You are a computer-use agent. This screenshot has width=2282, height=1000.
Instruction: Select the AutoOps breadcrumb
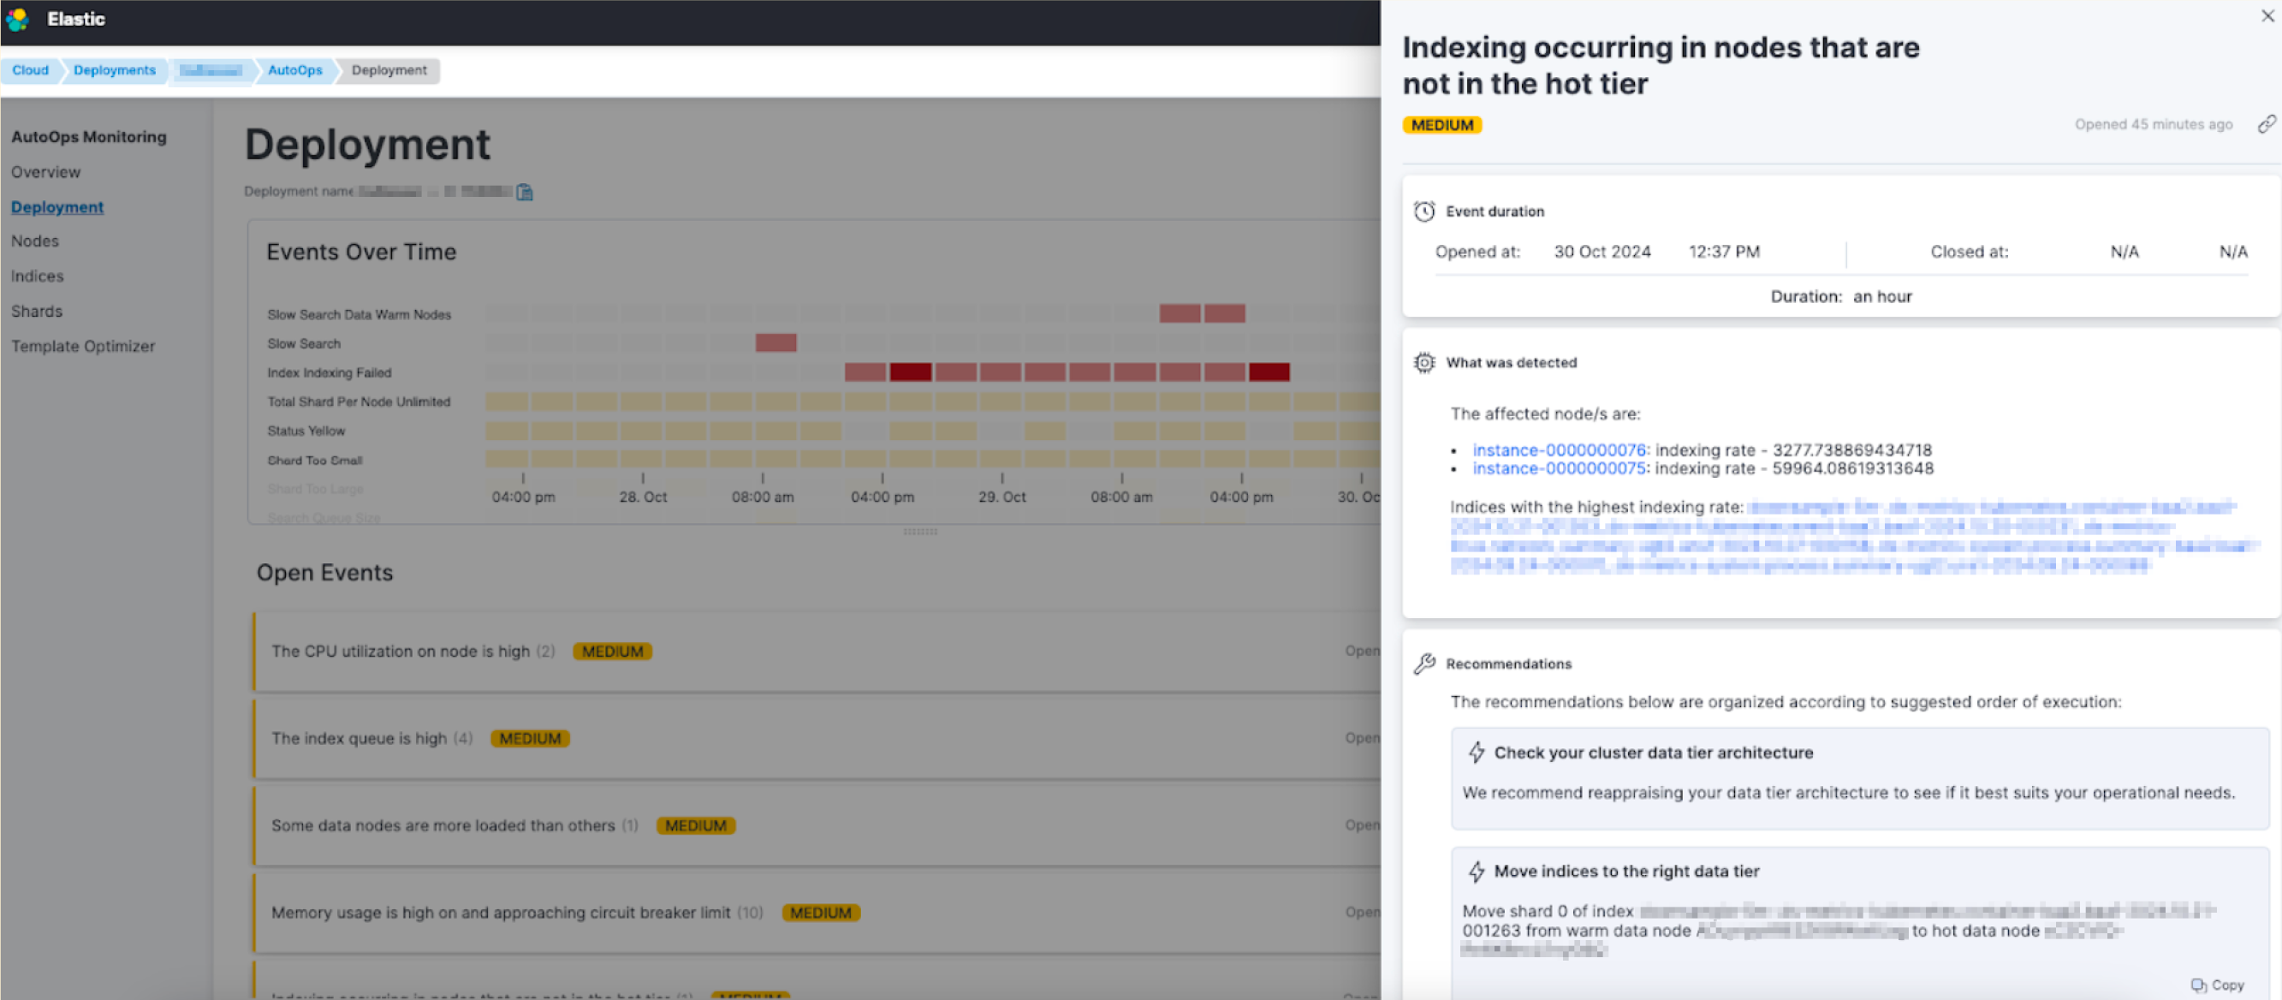[294, 70]
